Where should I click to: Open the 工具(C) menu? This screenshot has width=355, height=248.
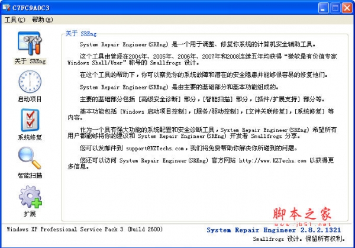coord(15,20)
